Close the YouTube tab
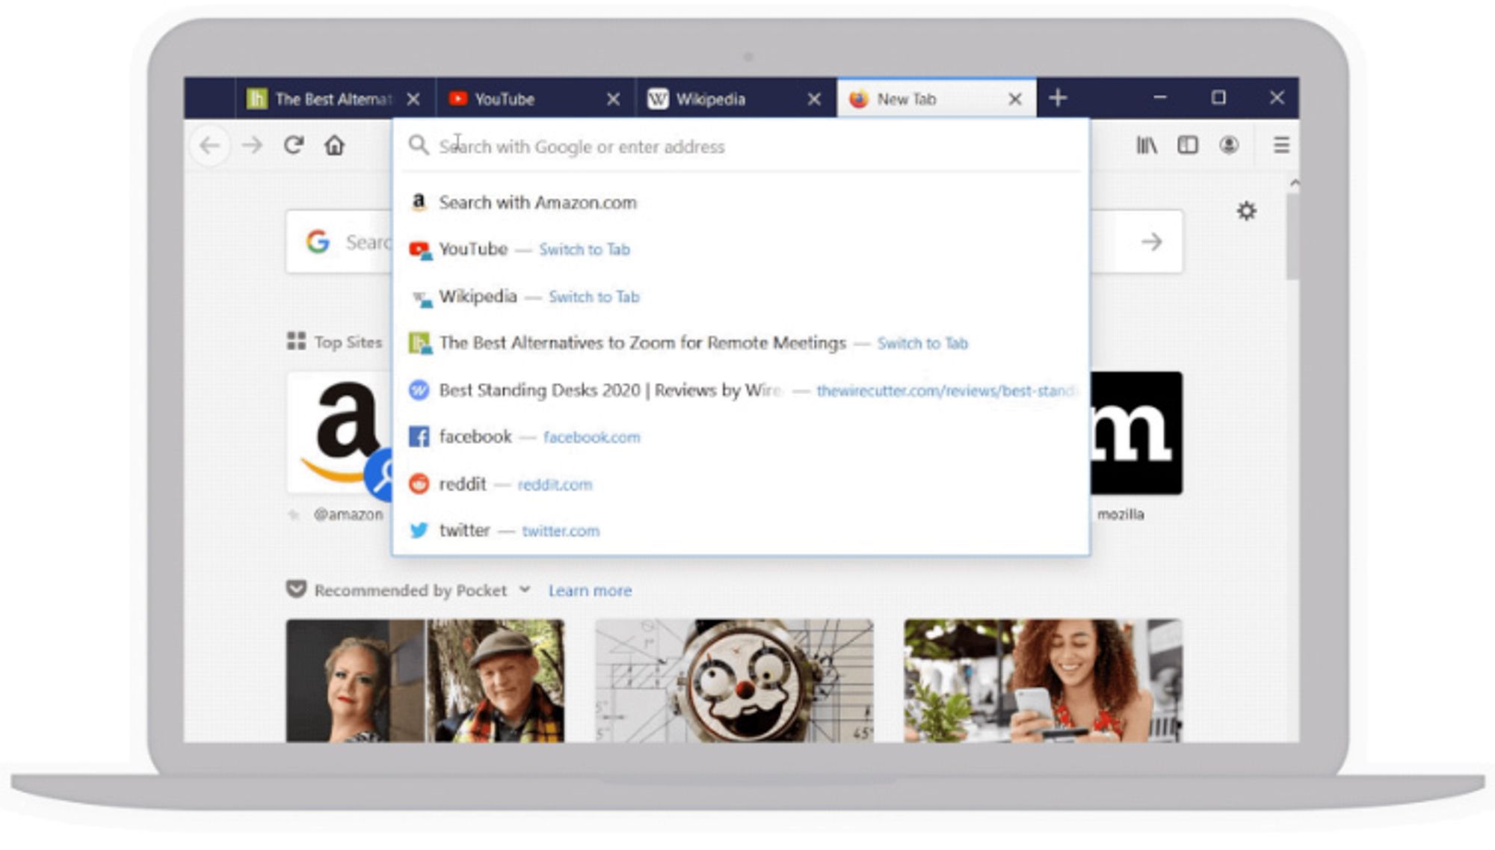 coord(613,99)
